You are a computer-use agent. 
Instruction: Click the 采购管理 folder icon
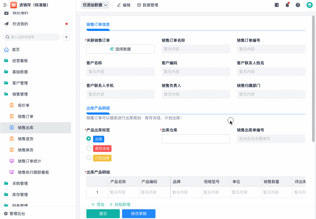[x=6, y=183]
